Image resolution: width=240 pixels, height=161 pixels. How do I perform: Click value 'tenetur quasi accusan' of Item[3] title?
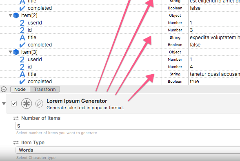[215, 74]
